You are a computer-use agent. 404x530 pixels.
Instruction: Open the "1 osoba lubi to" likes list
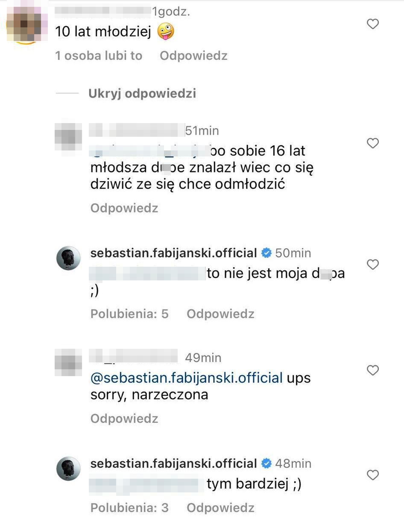(x=99, y=56)
